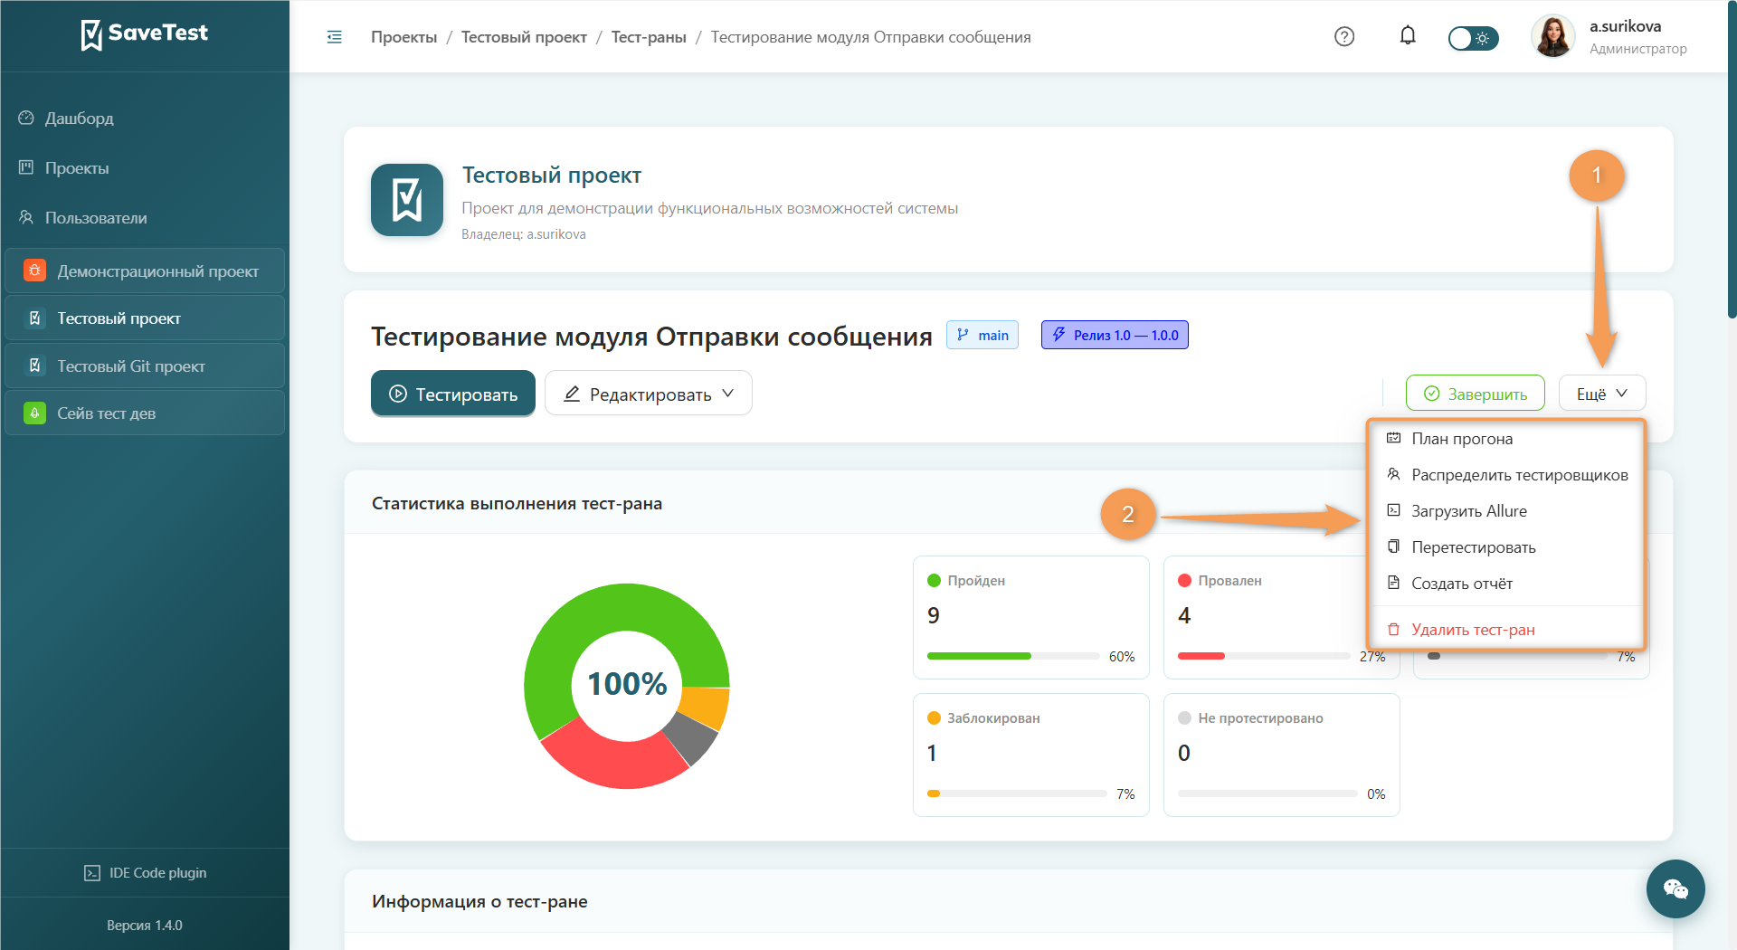Click the Завершить button
Viewport: 1737px width, 950px height.
1476,394
